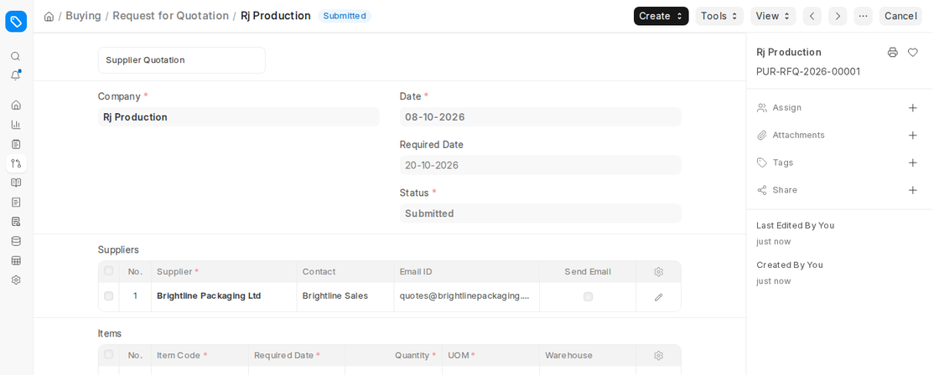Open the database cylinder sidebar icon

(x=16, y=241)
